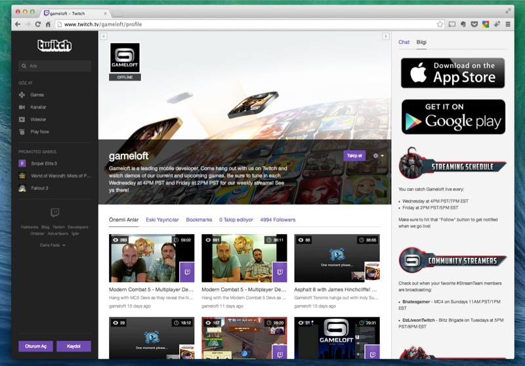
Task: Select the Önemli Anlar tab
Action: click(123, 220)
